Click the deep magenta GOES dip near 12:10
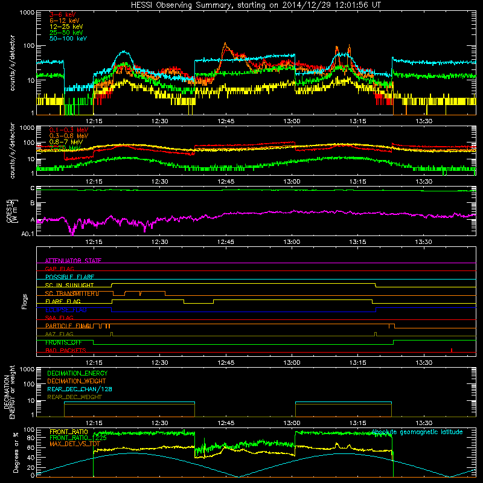Screen dimensions: 483x483 coord(72,231)
